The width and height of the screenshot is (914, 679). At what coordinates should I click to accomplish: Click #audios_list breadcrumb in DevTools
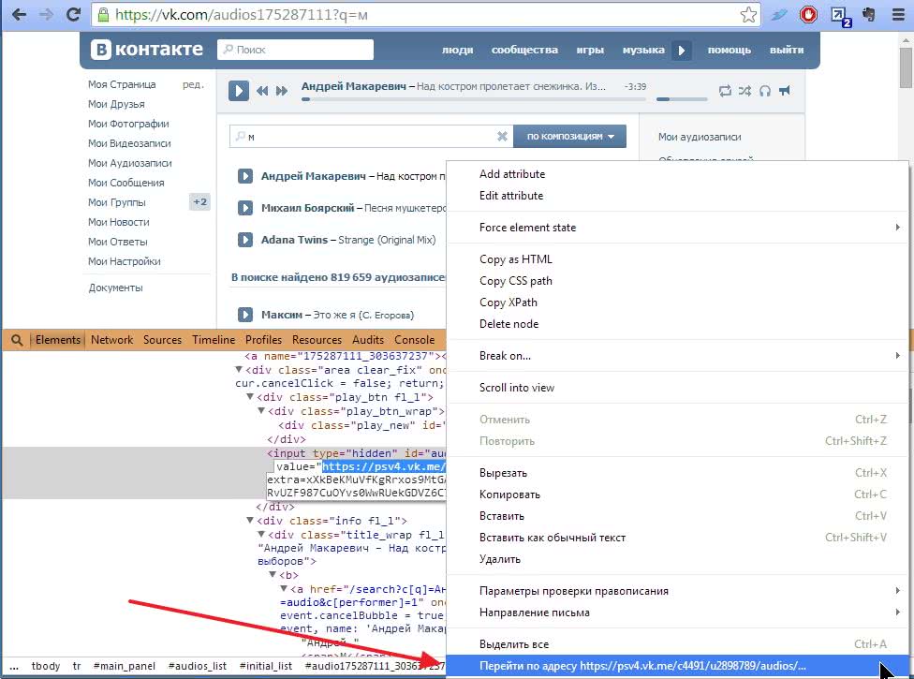pyautogui.click(x=197, y=666)
